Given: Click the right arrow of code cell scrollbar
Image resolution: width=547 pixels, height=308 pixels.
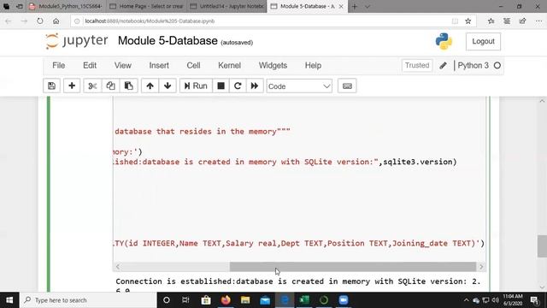Looking at the screenshot, I should [x=481, y=266].
